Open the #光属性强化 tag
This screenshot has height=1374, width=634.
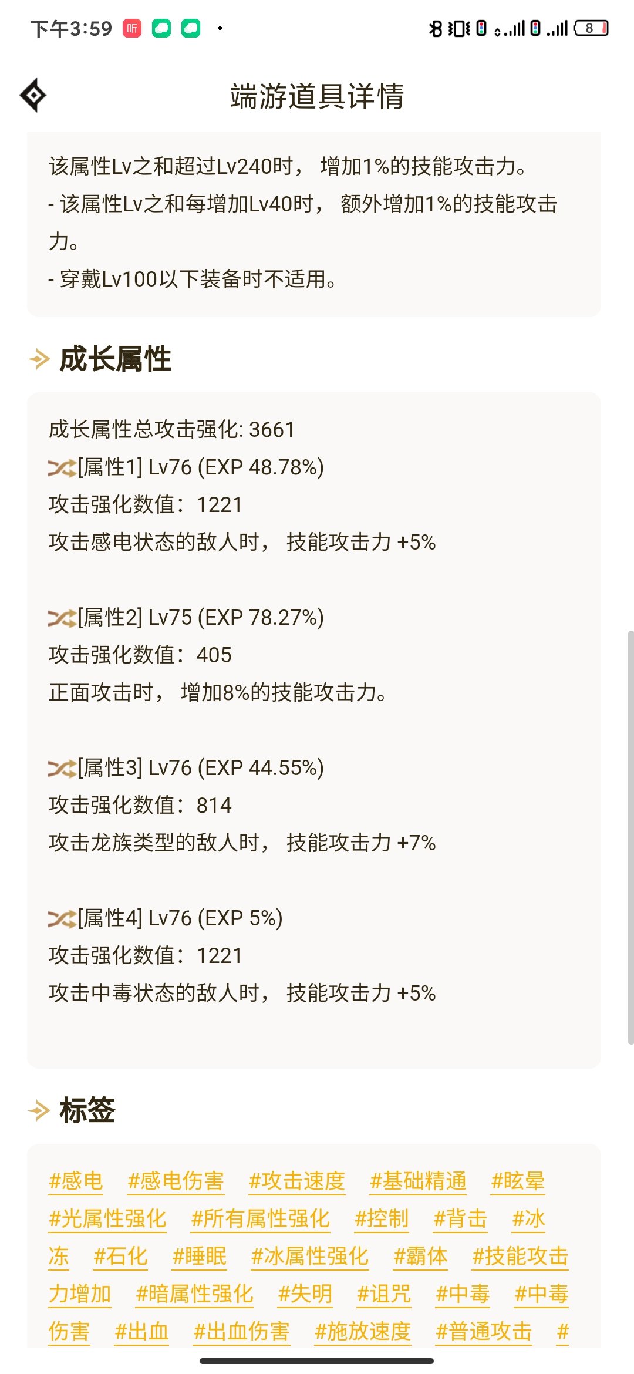click(x=107, y=1218)
